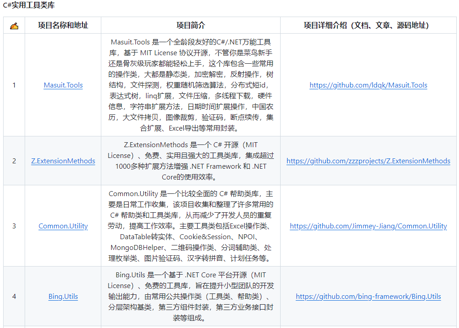Viewport: 459px width, 328px height.
Task: Click the pencil emoji in table header
Action: click(x=14, y=26)
